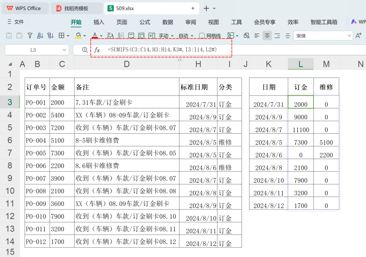This screenshot has height=257, width=366.
Task: Align text right in cell
Action: pos(277,36)
